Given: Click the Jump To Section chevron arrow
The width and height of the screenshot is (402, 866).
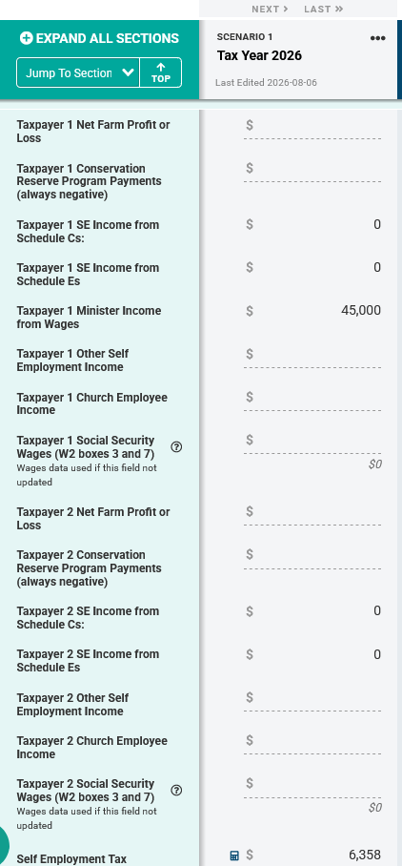Looking at the screenshot, I should click(128, 72).
